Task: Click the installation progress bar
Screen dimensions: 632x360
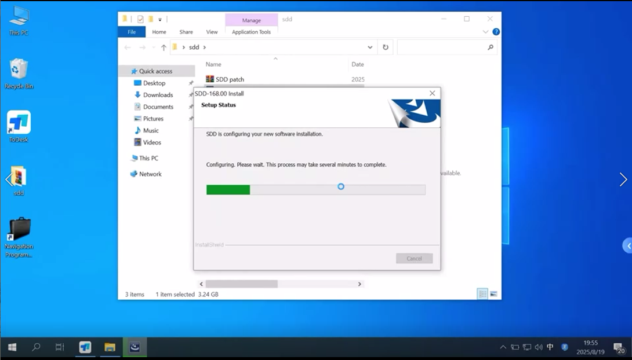Action: coord(315,190)
